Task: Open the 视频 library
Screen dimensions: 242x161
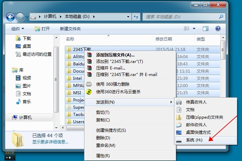Action: [x=23, y=78]
